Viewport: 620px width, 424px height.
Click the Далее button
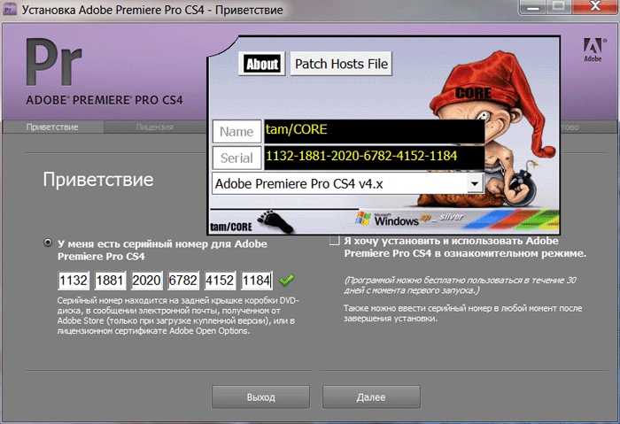point(371,397)
